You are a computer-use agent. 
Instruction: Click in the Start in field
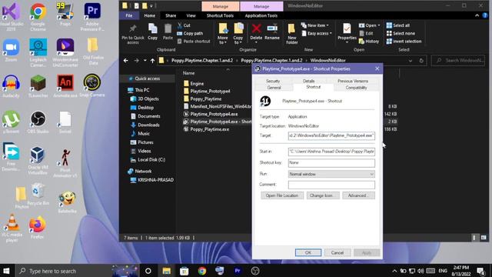tap(331, 152)
